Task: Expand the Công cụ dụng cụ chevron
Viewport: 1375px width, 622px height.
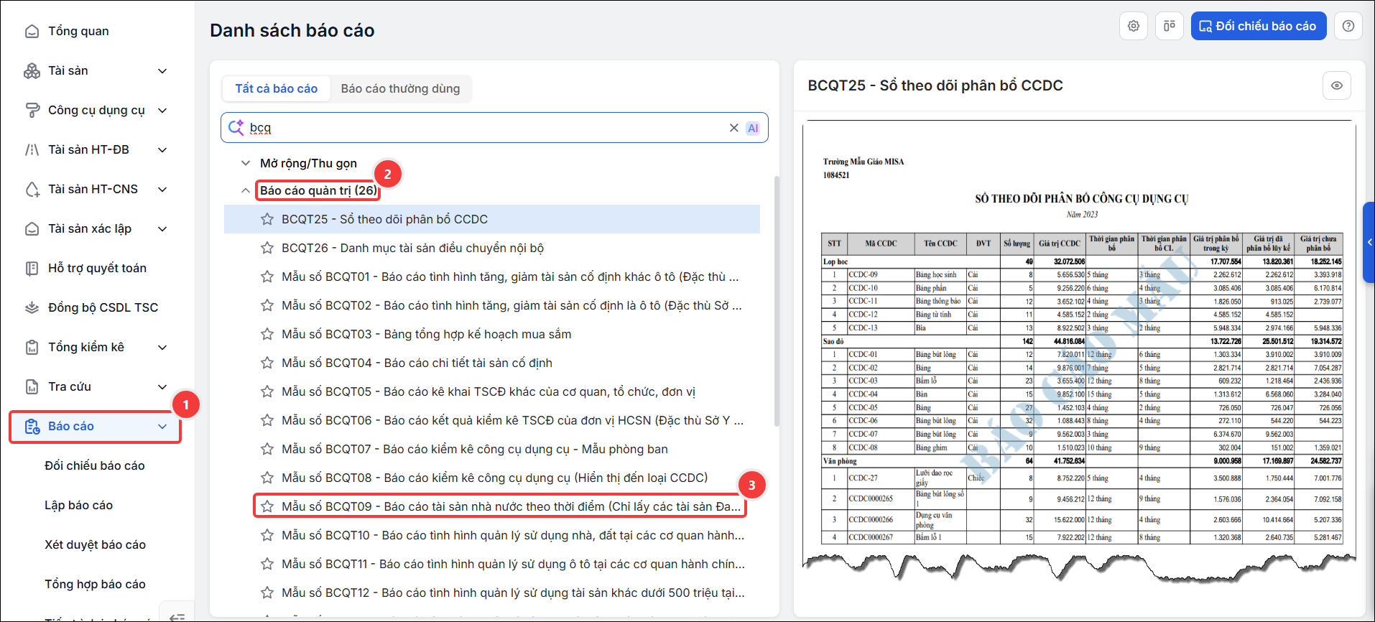Action: pos(162,110)
